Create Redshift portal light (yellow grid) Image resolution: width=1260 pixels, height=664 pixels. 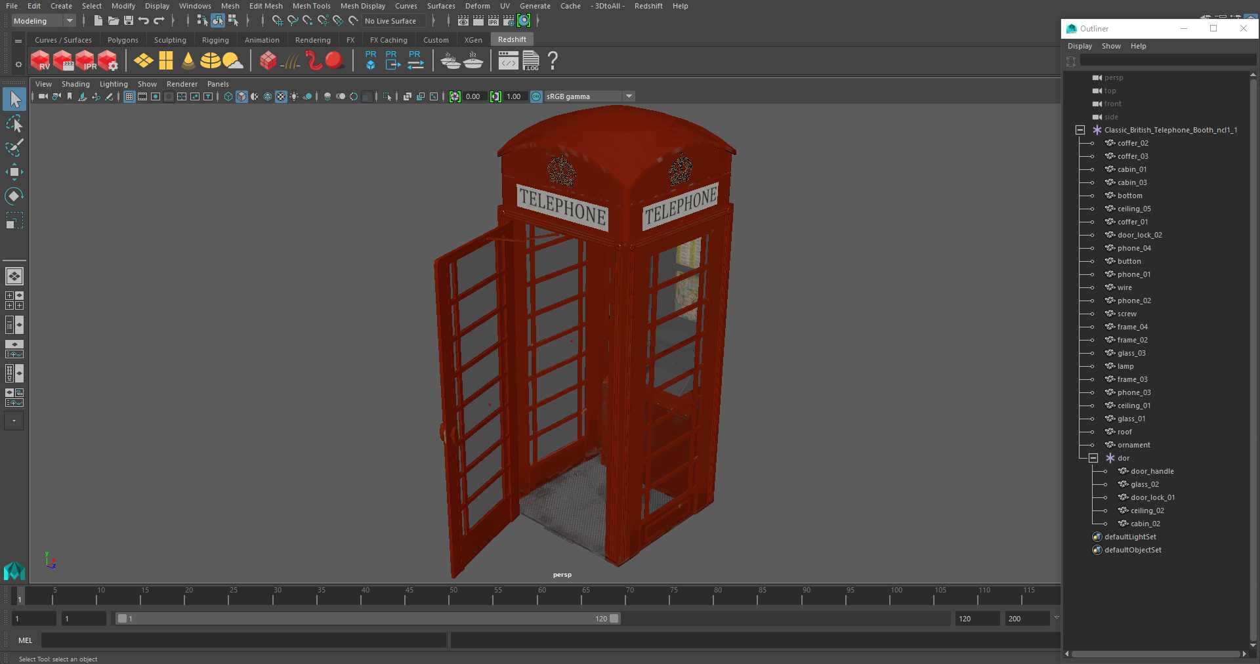[166, 61]
